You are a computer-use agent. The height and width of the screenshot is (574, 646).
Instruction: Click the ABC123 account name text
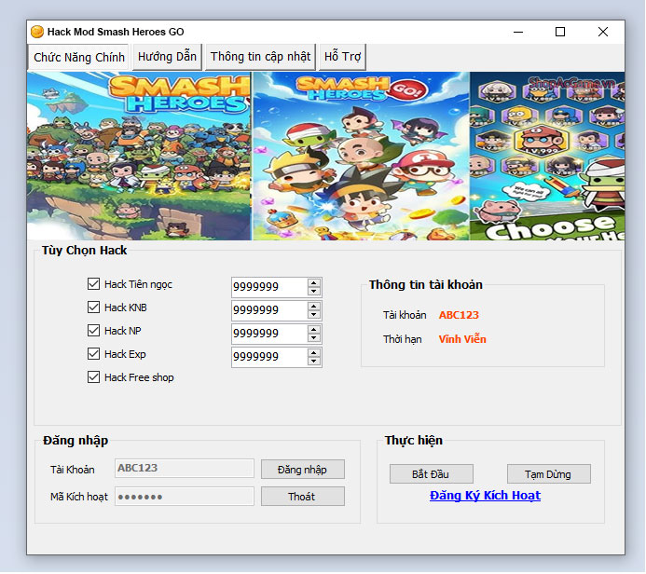pyautogui.click(x=459, y=315)
